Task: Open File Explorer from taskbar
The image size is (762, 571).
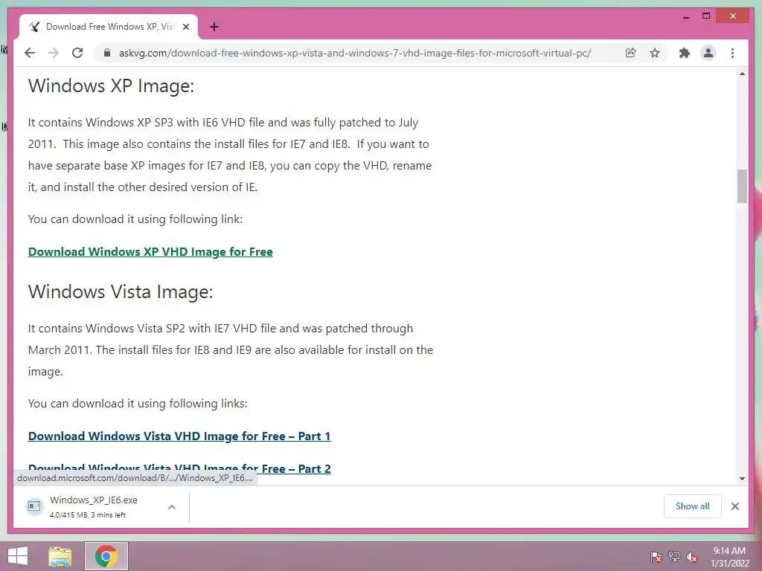Action: click(x=60, y=556)
